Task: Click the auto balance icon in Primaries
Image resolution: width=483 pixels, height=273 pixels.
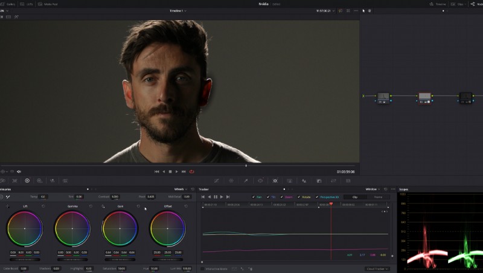Action: (1, 196)
